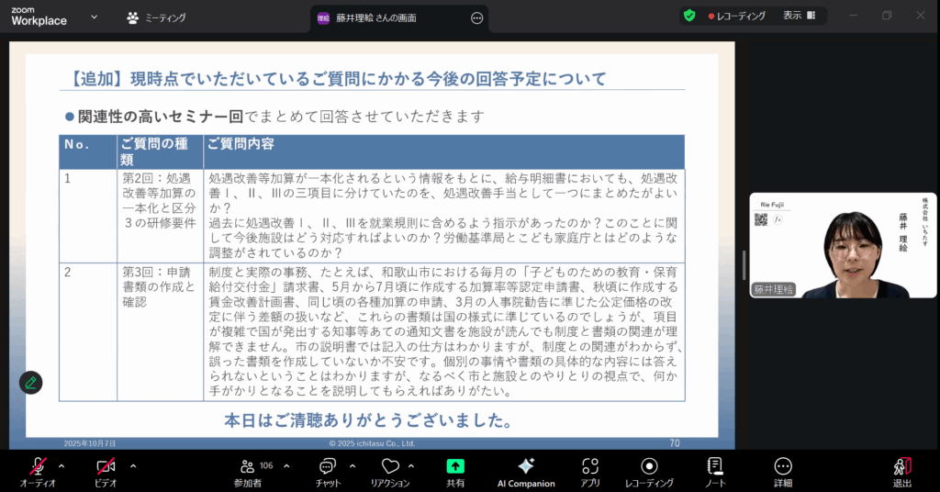Start video with the ビデオ camera icon
The height and width of the screenshot is (492, 940).
[106, 466]
